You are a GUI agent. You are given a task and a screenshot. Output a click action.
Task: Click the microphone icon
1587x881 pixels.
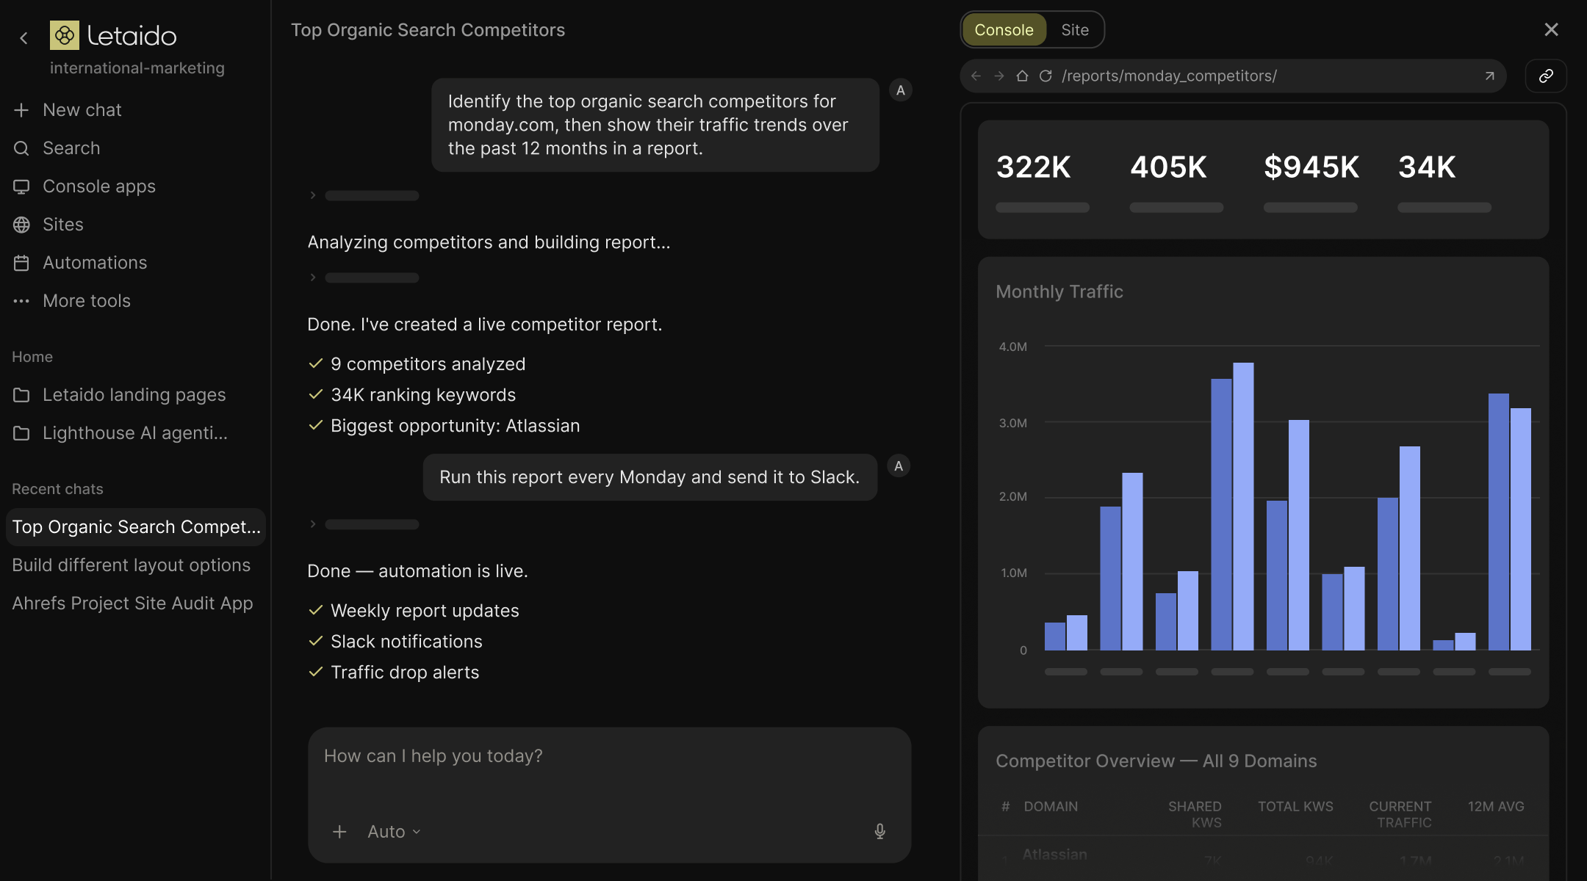coord(879,831)
